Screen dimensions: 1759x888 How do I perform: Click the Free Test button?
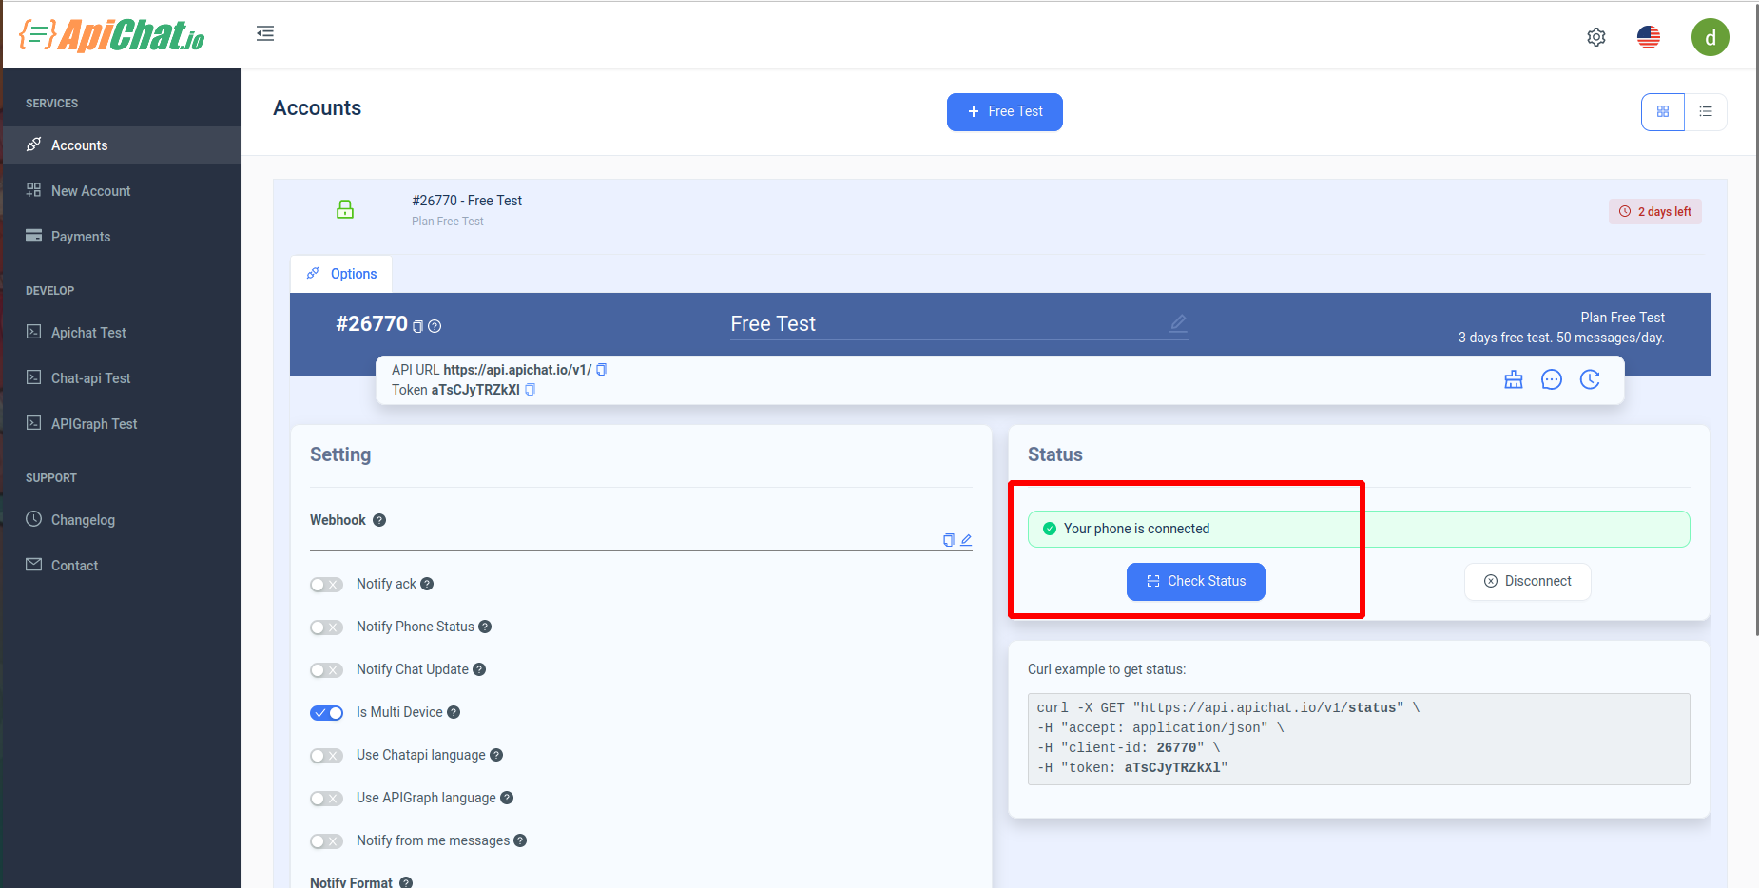pyautogui.click(x=1005, y=112)
